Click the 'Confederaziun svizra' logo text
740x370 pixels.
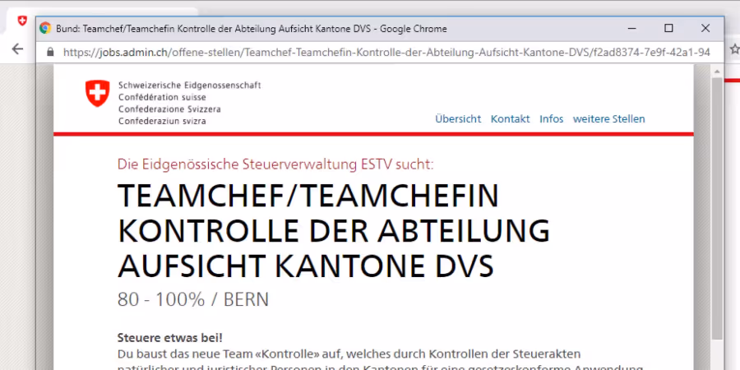[162, 122]
